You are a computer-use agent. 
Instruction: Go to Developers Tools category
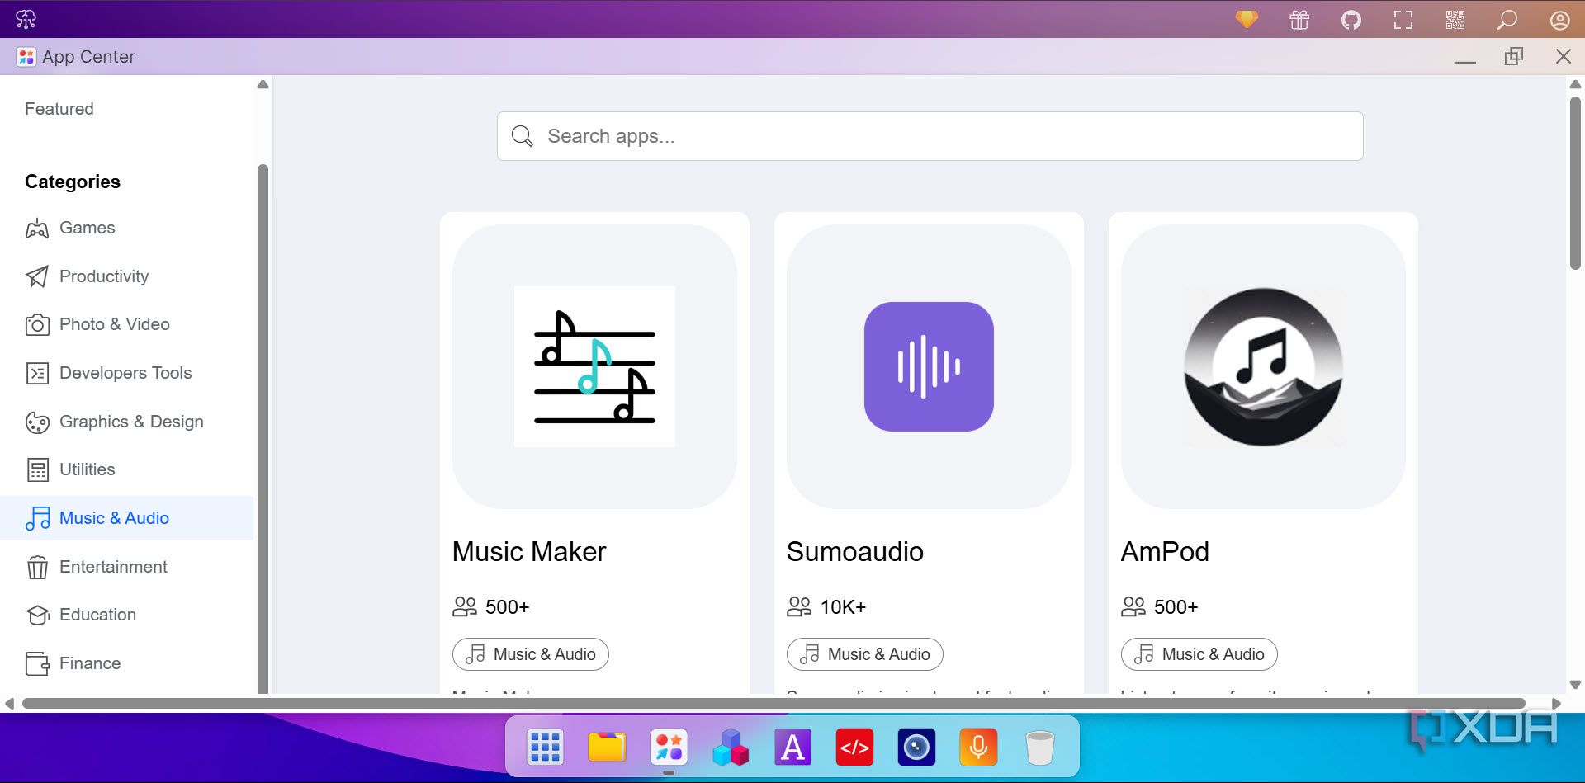tap(108, 373)
